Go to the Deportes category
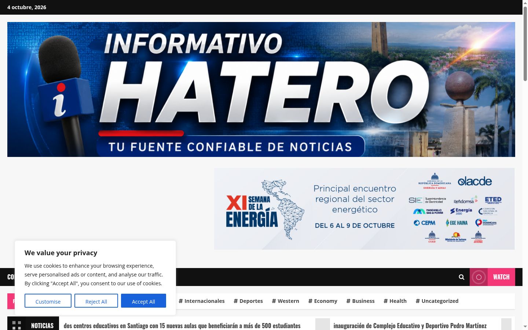Image resolution: width=528 pixels, height=330 pixels. [x=248, y=301]
